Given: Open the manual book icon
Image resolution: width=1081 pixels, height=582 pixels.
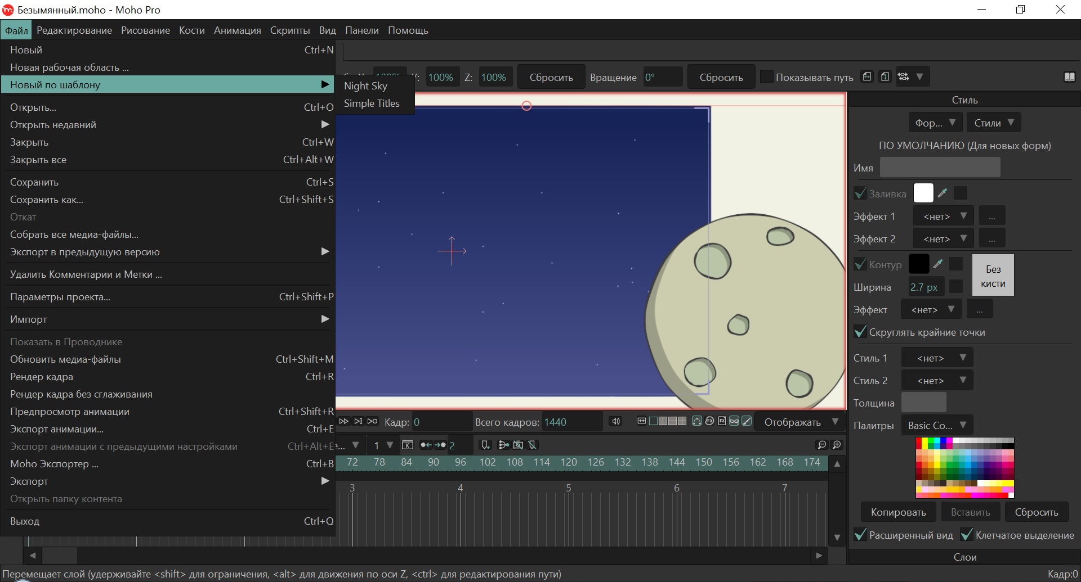Looking at the screenshot, I should pos(1070,78).
